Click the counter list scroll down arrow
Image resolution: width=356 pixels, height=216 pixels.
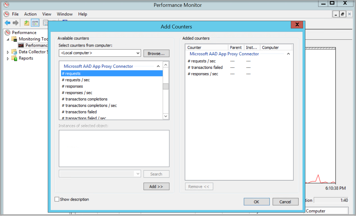(x=166, y=116)
